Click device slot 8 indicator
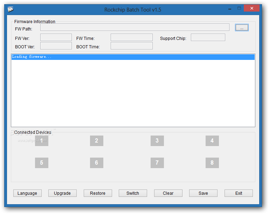The width and height of the screenshot is (269, 214). coord(212,163)
